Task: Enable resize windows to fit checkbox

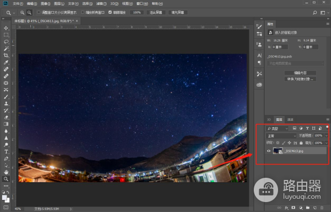Action: [x=39, y=12]
